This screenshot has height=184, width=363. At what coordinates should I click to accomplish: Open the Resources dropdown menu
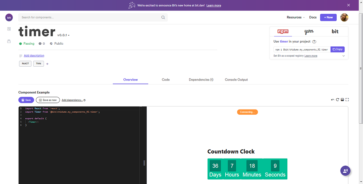(x=295, y=17)
